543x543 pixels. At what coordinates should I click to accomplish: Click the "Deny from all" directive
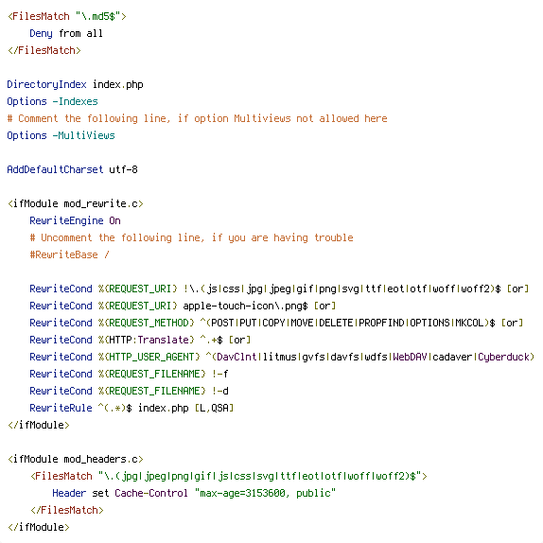(66, 33)
